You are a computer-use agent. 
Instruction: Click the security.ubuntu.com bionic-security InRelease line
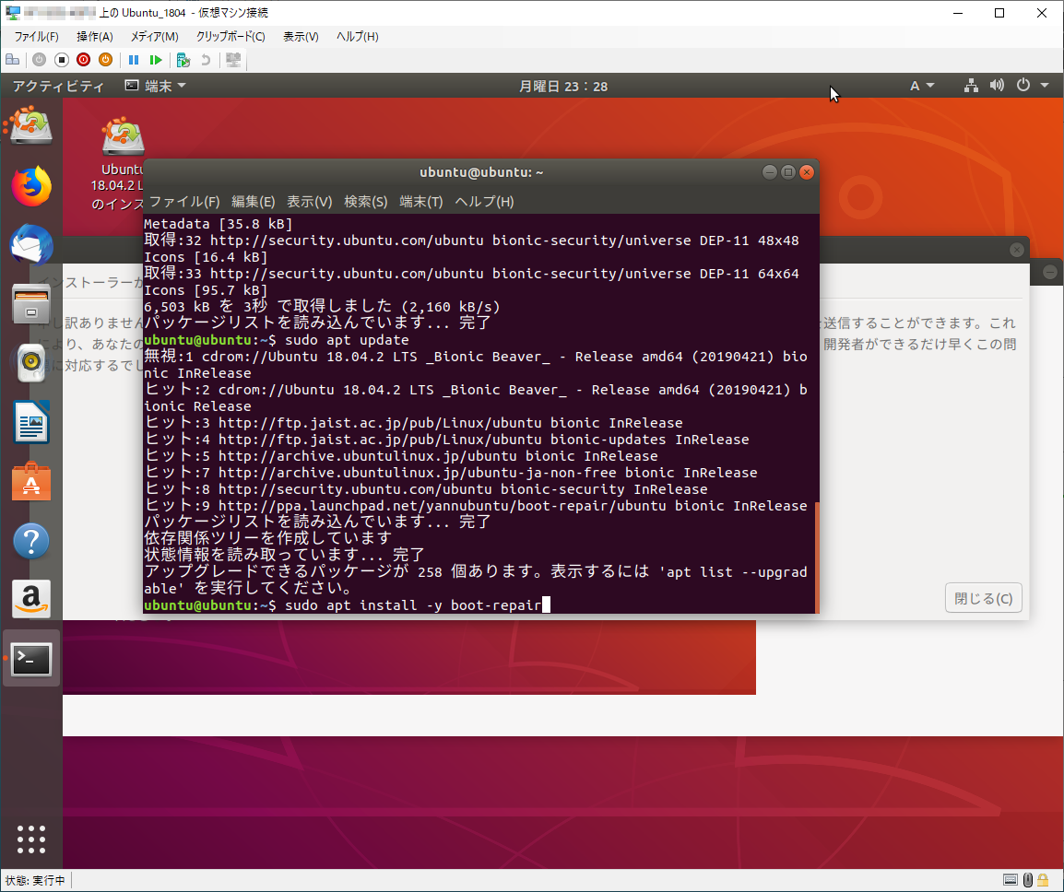click(x=425, y=489)
